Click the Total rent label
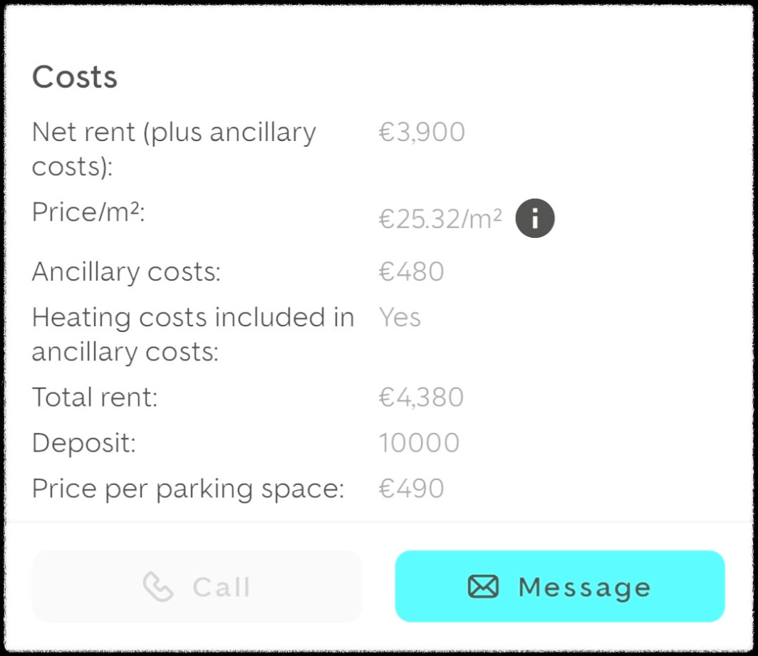This screenshot has height=656, width=758. pyautogui.click(x=94, y=397)
